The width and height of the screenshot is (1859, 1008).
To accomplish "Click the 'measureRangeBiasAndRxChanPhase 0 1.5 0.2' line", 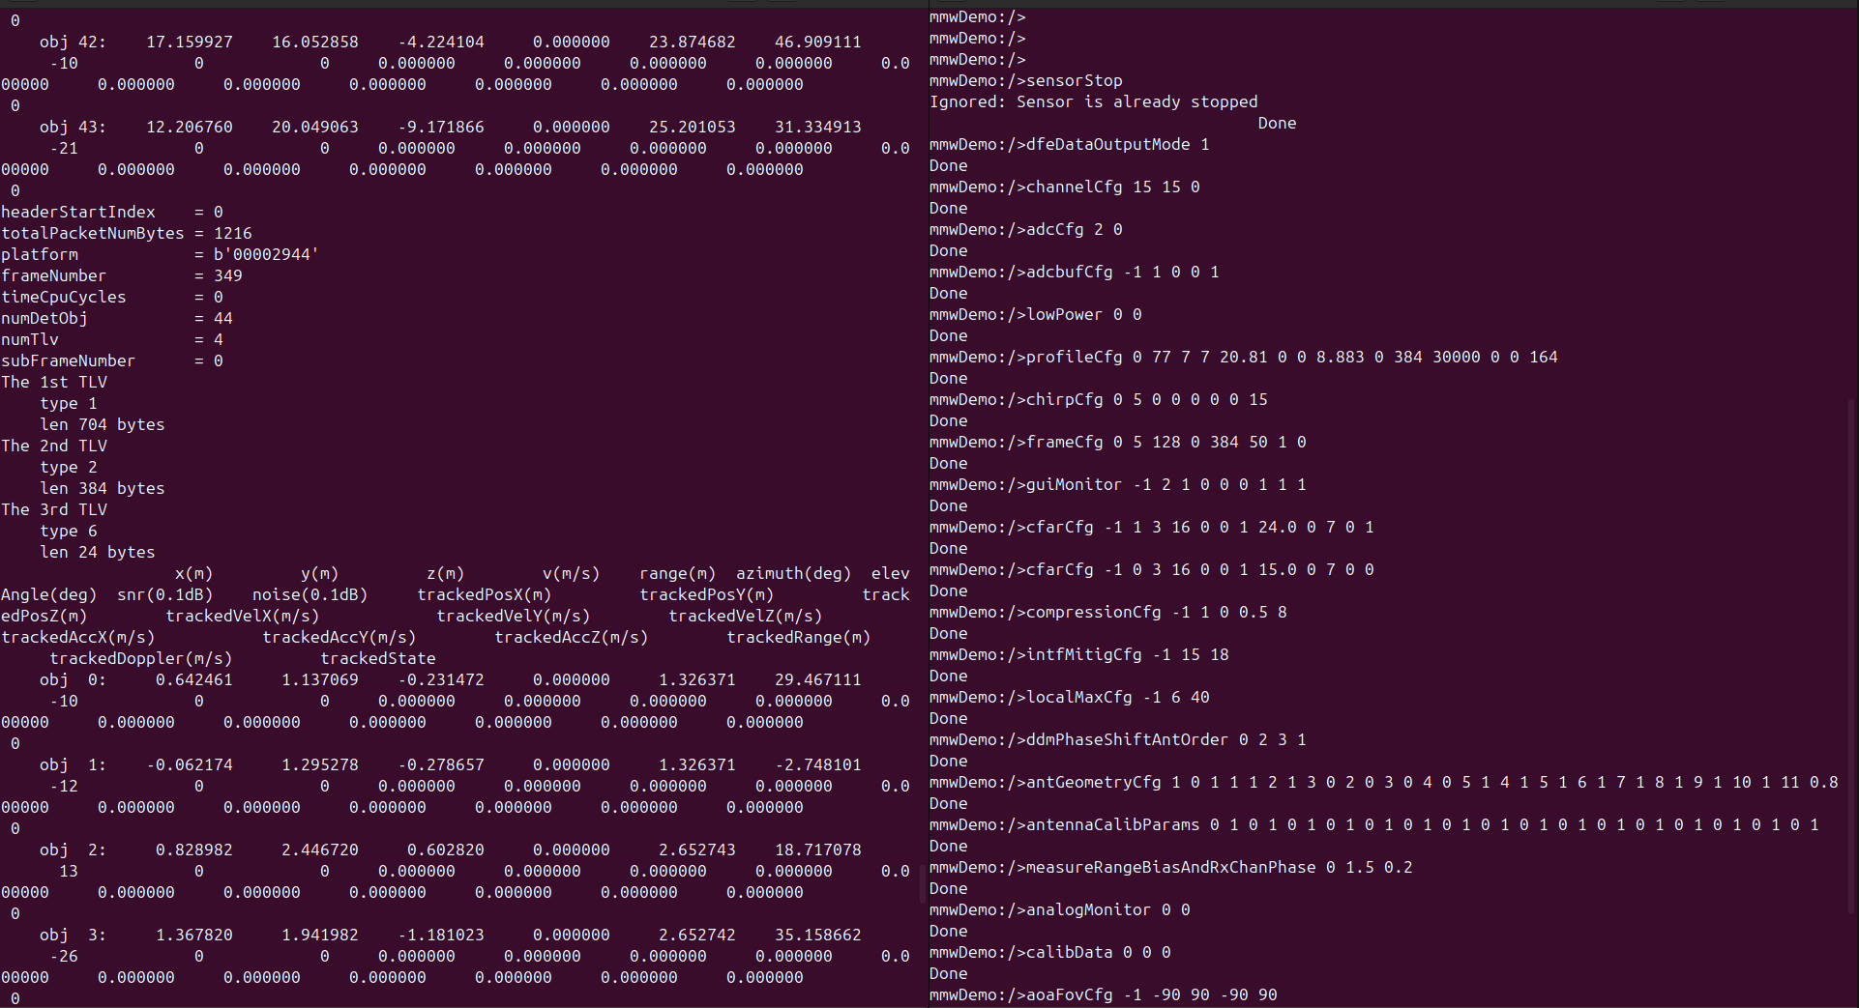I will pos(1171,868).
